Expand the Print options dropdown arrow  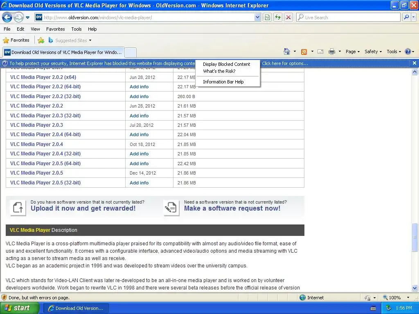[340, 52]
